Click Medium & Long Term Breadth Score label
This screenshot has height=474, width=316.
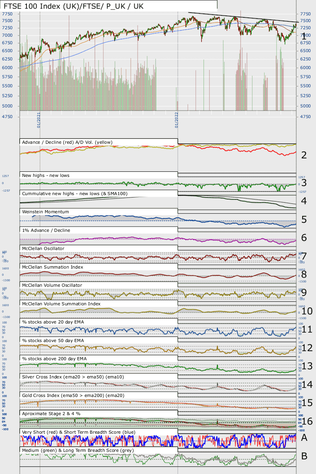78,450
